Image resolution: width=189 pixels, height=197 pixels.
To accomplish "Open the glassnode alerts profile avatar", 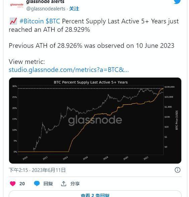I will click(x=17, y=5).
